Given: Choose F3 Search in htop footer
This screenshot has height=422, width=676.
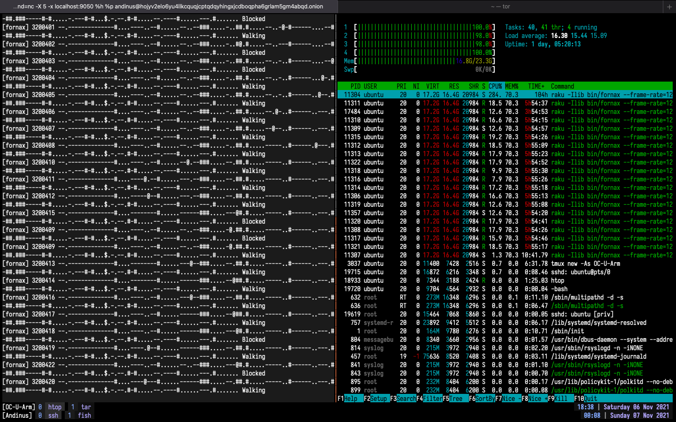Looking at the screenshot, I should tap(403, 399).
